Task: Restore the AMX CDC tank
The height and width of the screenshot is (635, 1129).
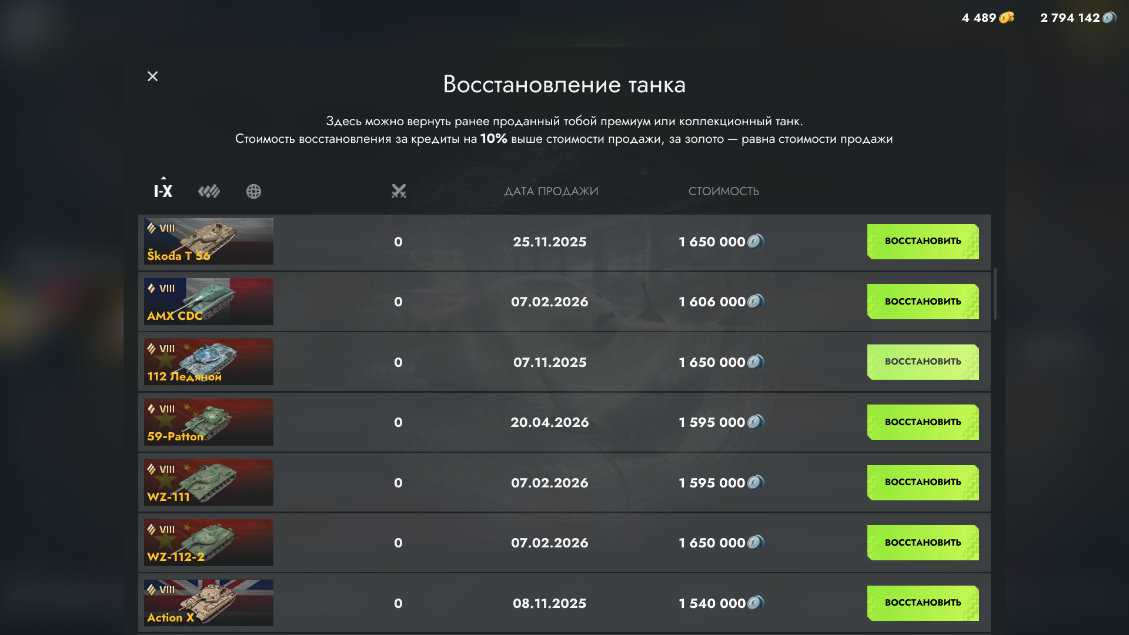Action: 923,302
